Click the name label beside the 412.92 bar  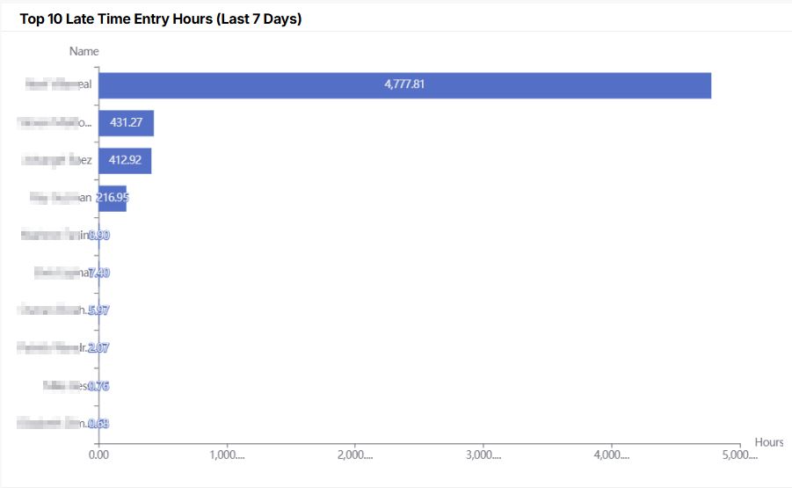pyautogui.click(x=56, y=160)
